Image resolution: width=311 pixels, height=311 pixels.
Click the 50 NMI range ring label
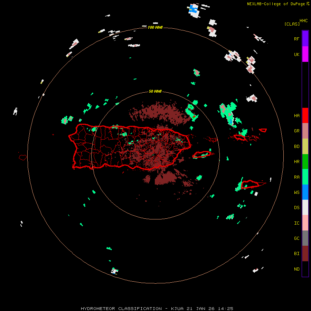[155, 91]
